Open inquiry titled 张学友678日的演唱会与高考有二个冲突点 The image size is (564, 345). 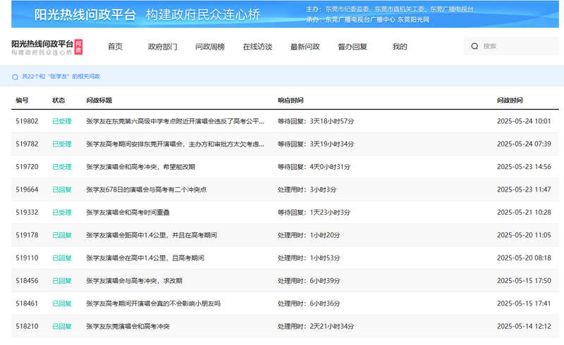tap(147, 189)
